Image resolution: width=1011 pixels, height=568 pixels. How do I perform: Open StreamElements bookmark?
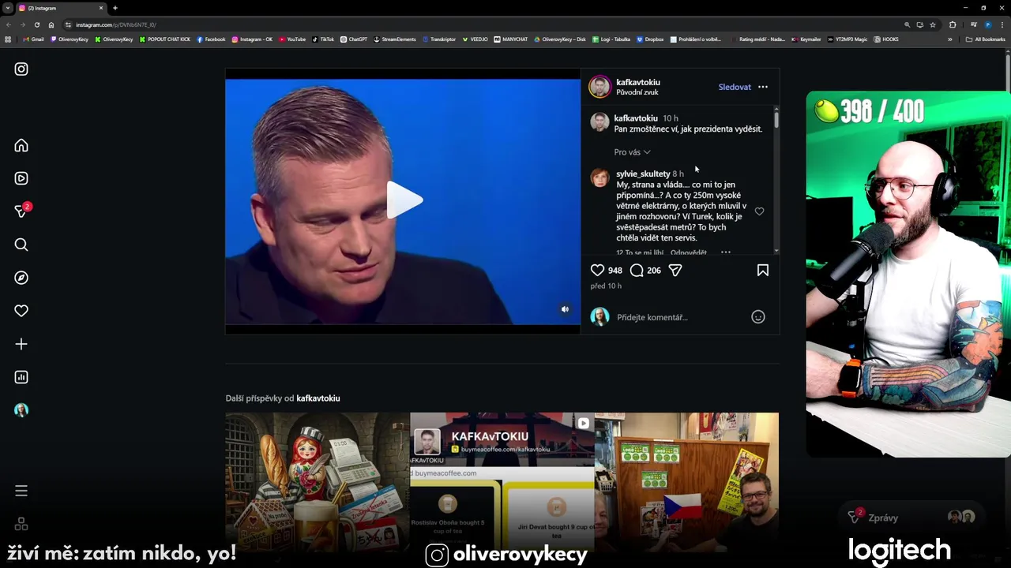(395, 39)
